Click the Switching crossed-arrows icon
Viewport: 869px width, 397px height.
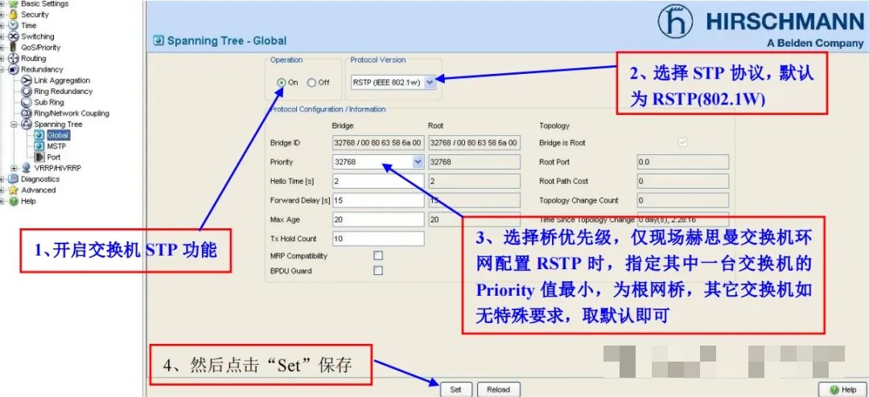(x=14, y=36)
